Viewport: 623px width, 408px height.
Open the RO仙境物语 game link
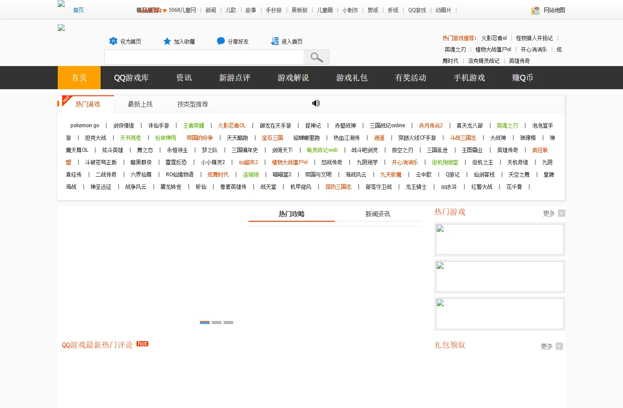point(179,174)
